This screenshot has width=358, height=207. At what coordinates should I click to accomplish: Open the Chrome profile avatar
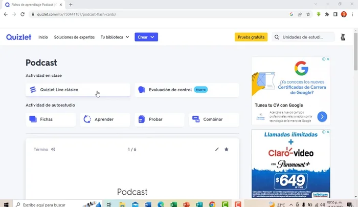344,14
